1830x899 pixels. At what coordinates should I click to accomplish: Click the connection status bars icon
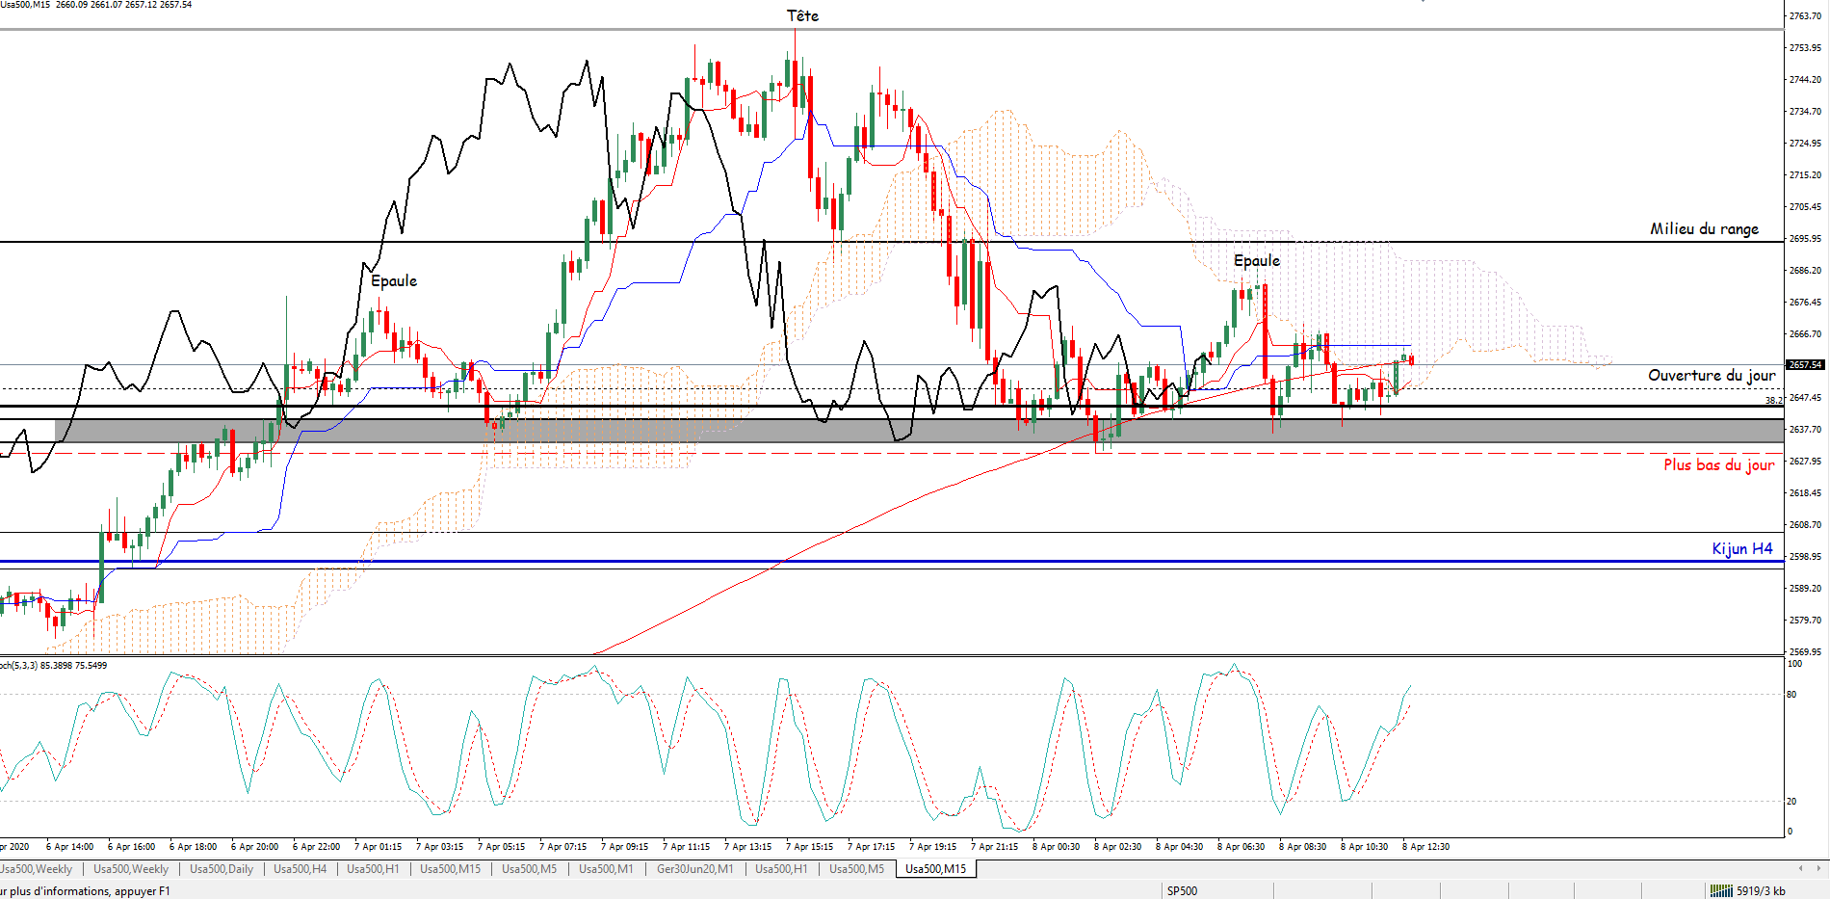pos(1721,891)
